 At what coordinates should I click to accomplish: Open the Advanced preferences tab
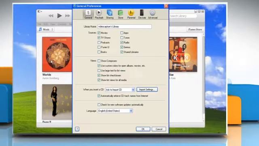pos(153,14)
